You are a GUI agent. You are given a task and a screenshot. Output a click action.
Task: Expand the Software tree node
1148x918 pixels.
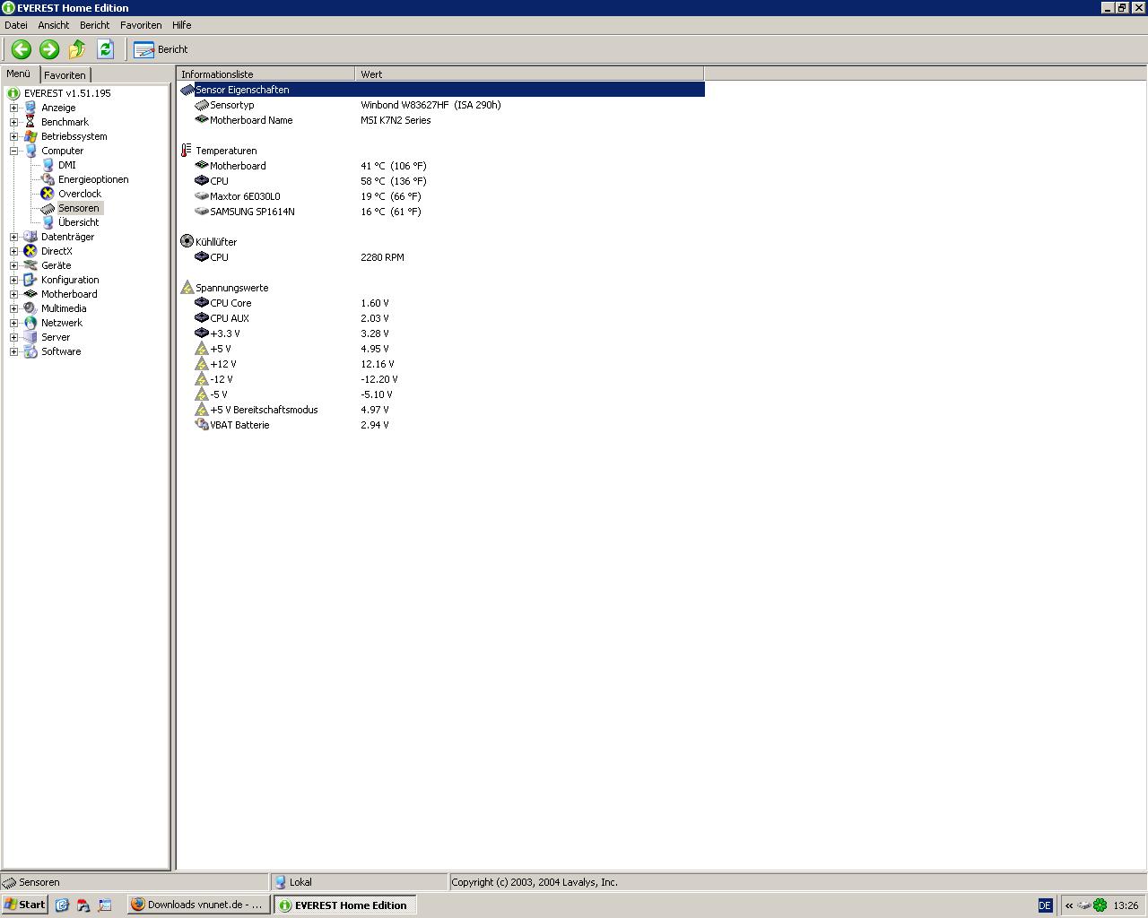pyautogui.click(x=13, y=351)
